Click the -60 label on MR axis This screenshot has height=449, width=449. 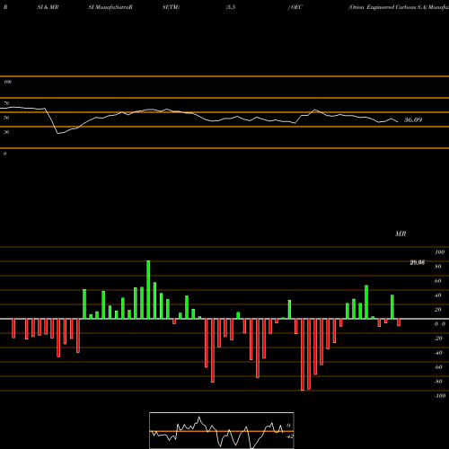pyautogui.click(x=438, y=367)
